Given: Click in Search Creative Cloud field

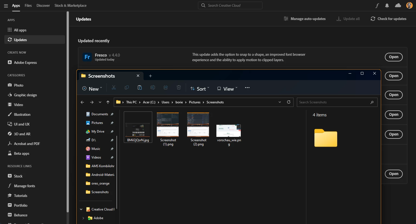Looking at the screenshot, I should 230,5.
